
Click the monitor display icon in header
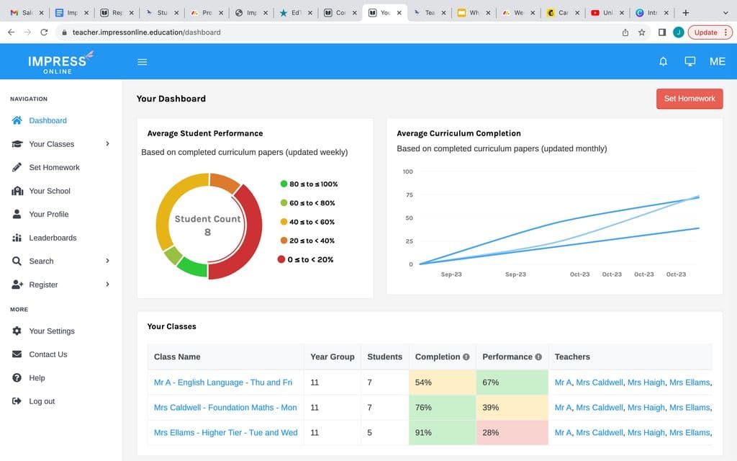tap(689, 62)
